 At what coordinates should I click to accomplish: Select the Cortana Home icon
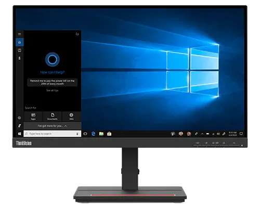(20, 42)
